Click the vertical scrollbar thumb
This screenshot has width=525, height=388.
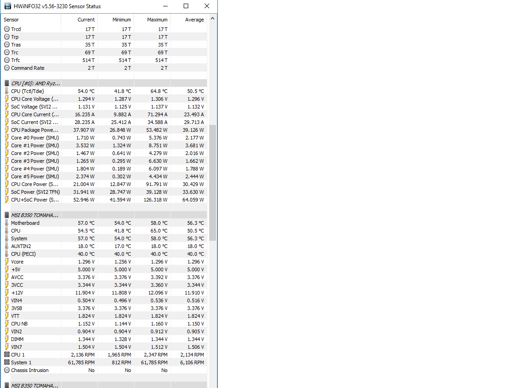(212, 183)
